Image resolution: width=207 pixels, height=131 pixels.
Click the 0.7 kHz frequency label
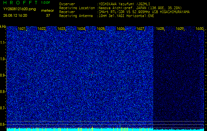point(3,108)
